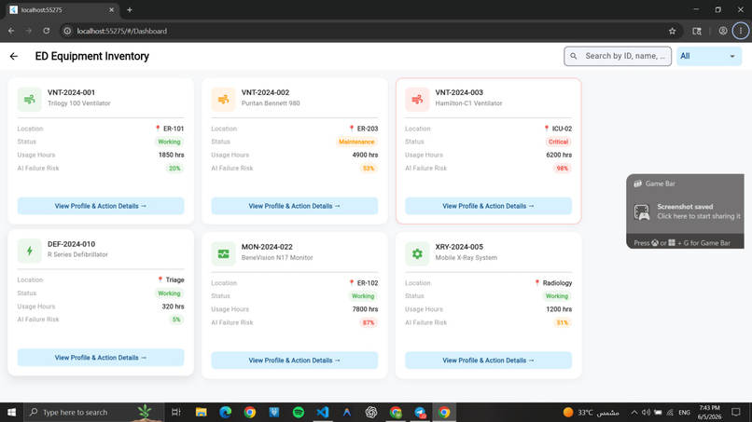Image resolution: width=752 pixels, height=422 pixels.
Task: Click the gear icon for XRY-2024-005
Action: coord(417,253)
